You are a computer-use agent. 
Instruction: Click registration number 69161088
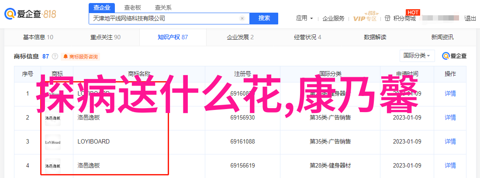click(x=242, y=142)
